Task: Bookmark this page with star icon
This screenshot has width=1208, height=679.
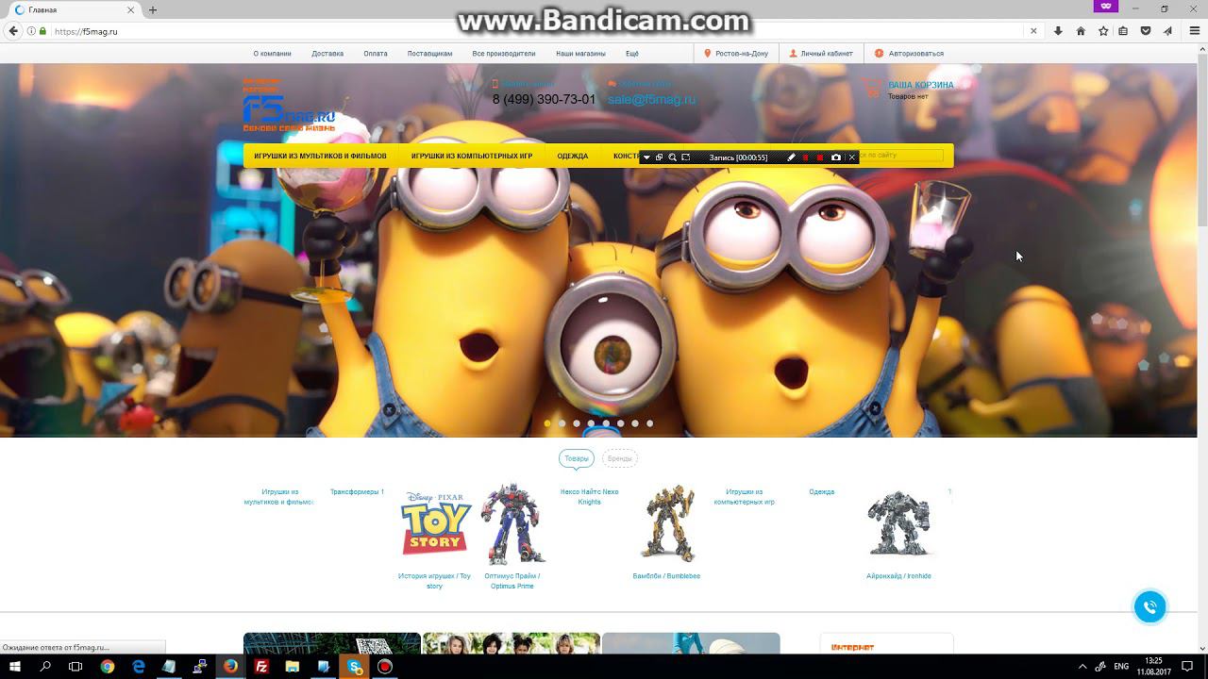Action: (x=1103, y=31)
